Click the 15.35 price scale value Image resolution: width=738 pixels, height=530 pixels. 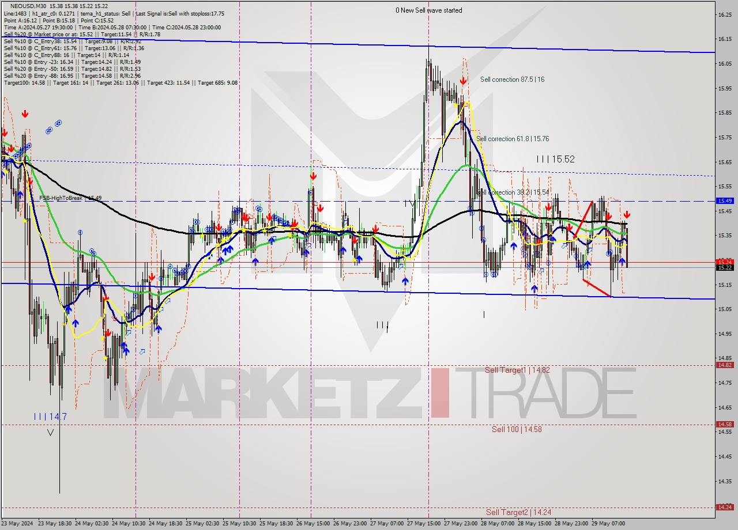click(x=725, y=236)
